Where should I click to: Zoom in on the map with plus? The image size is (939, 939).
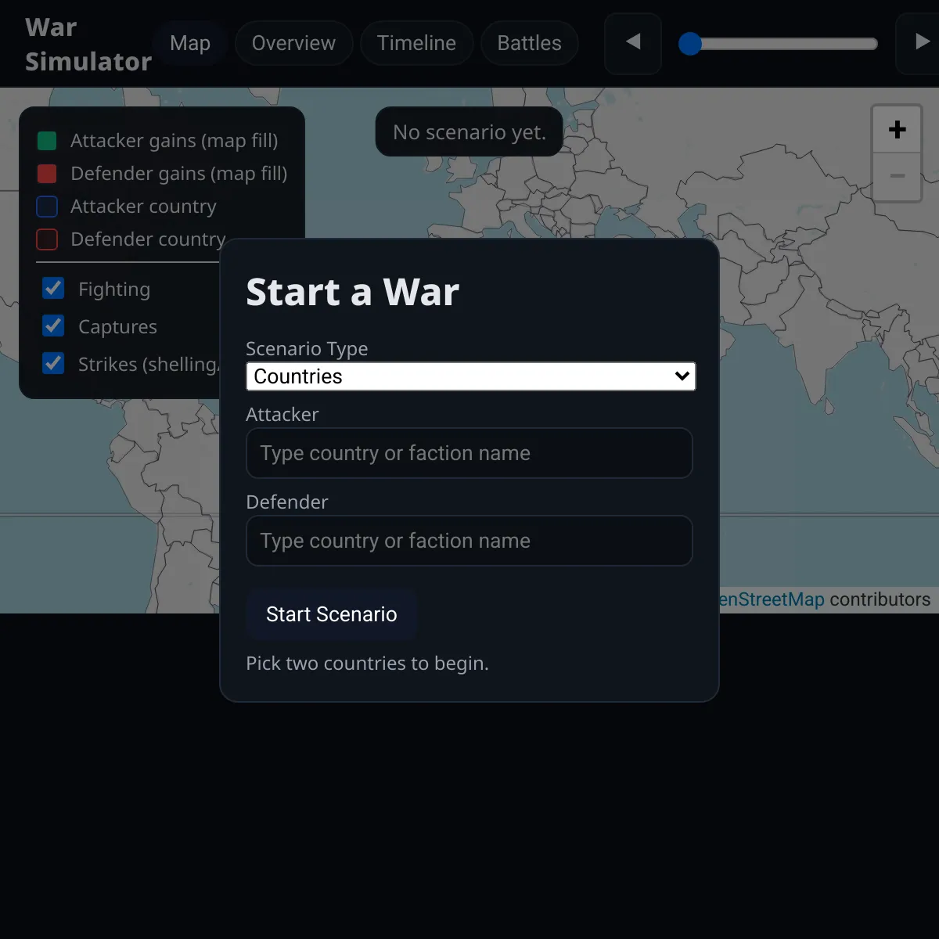tap(897, 130)
